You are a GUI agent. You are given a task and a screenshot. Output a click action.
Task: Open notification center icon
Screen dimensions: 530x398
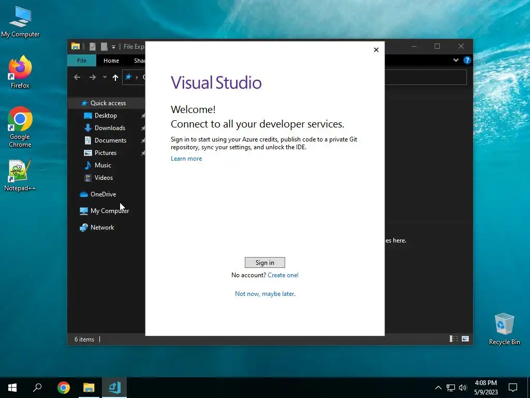click(513, 388)
